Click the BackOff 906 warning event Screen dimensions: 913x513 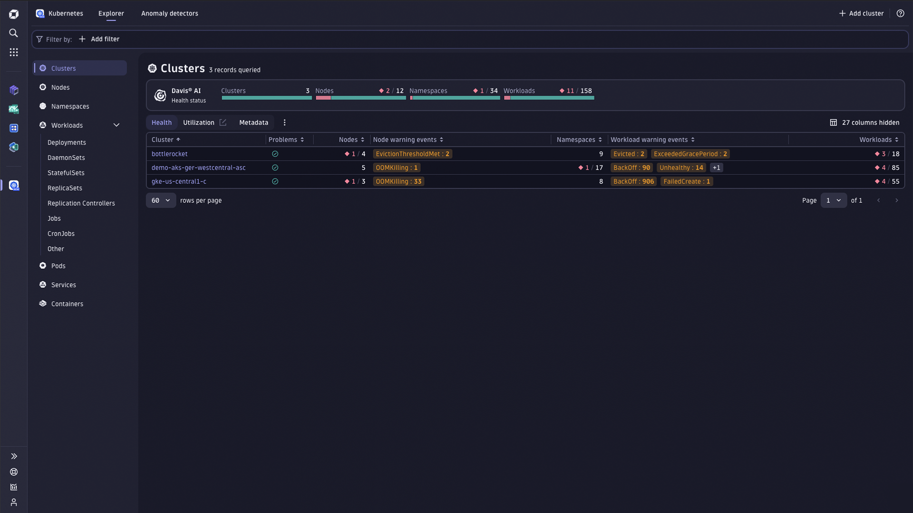pos(633,181)
